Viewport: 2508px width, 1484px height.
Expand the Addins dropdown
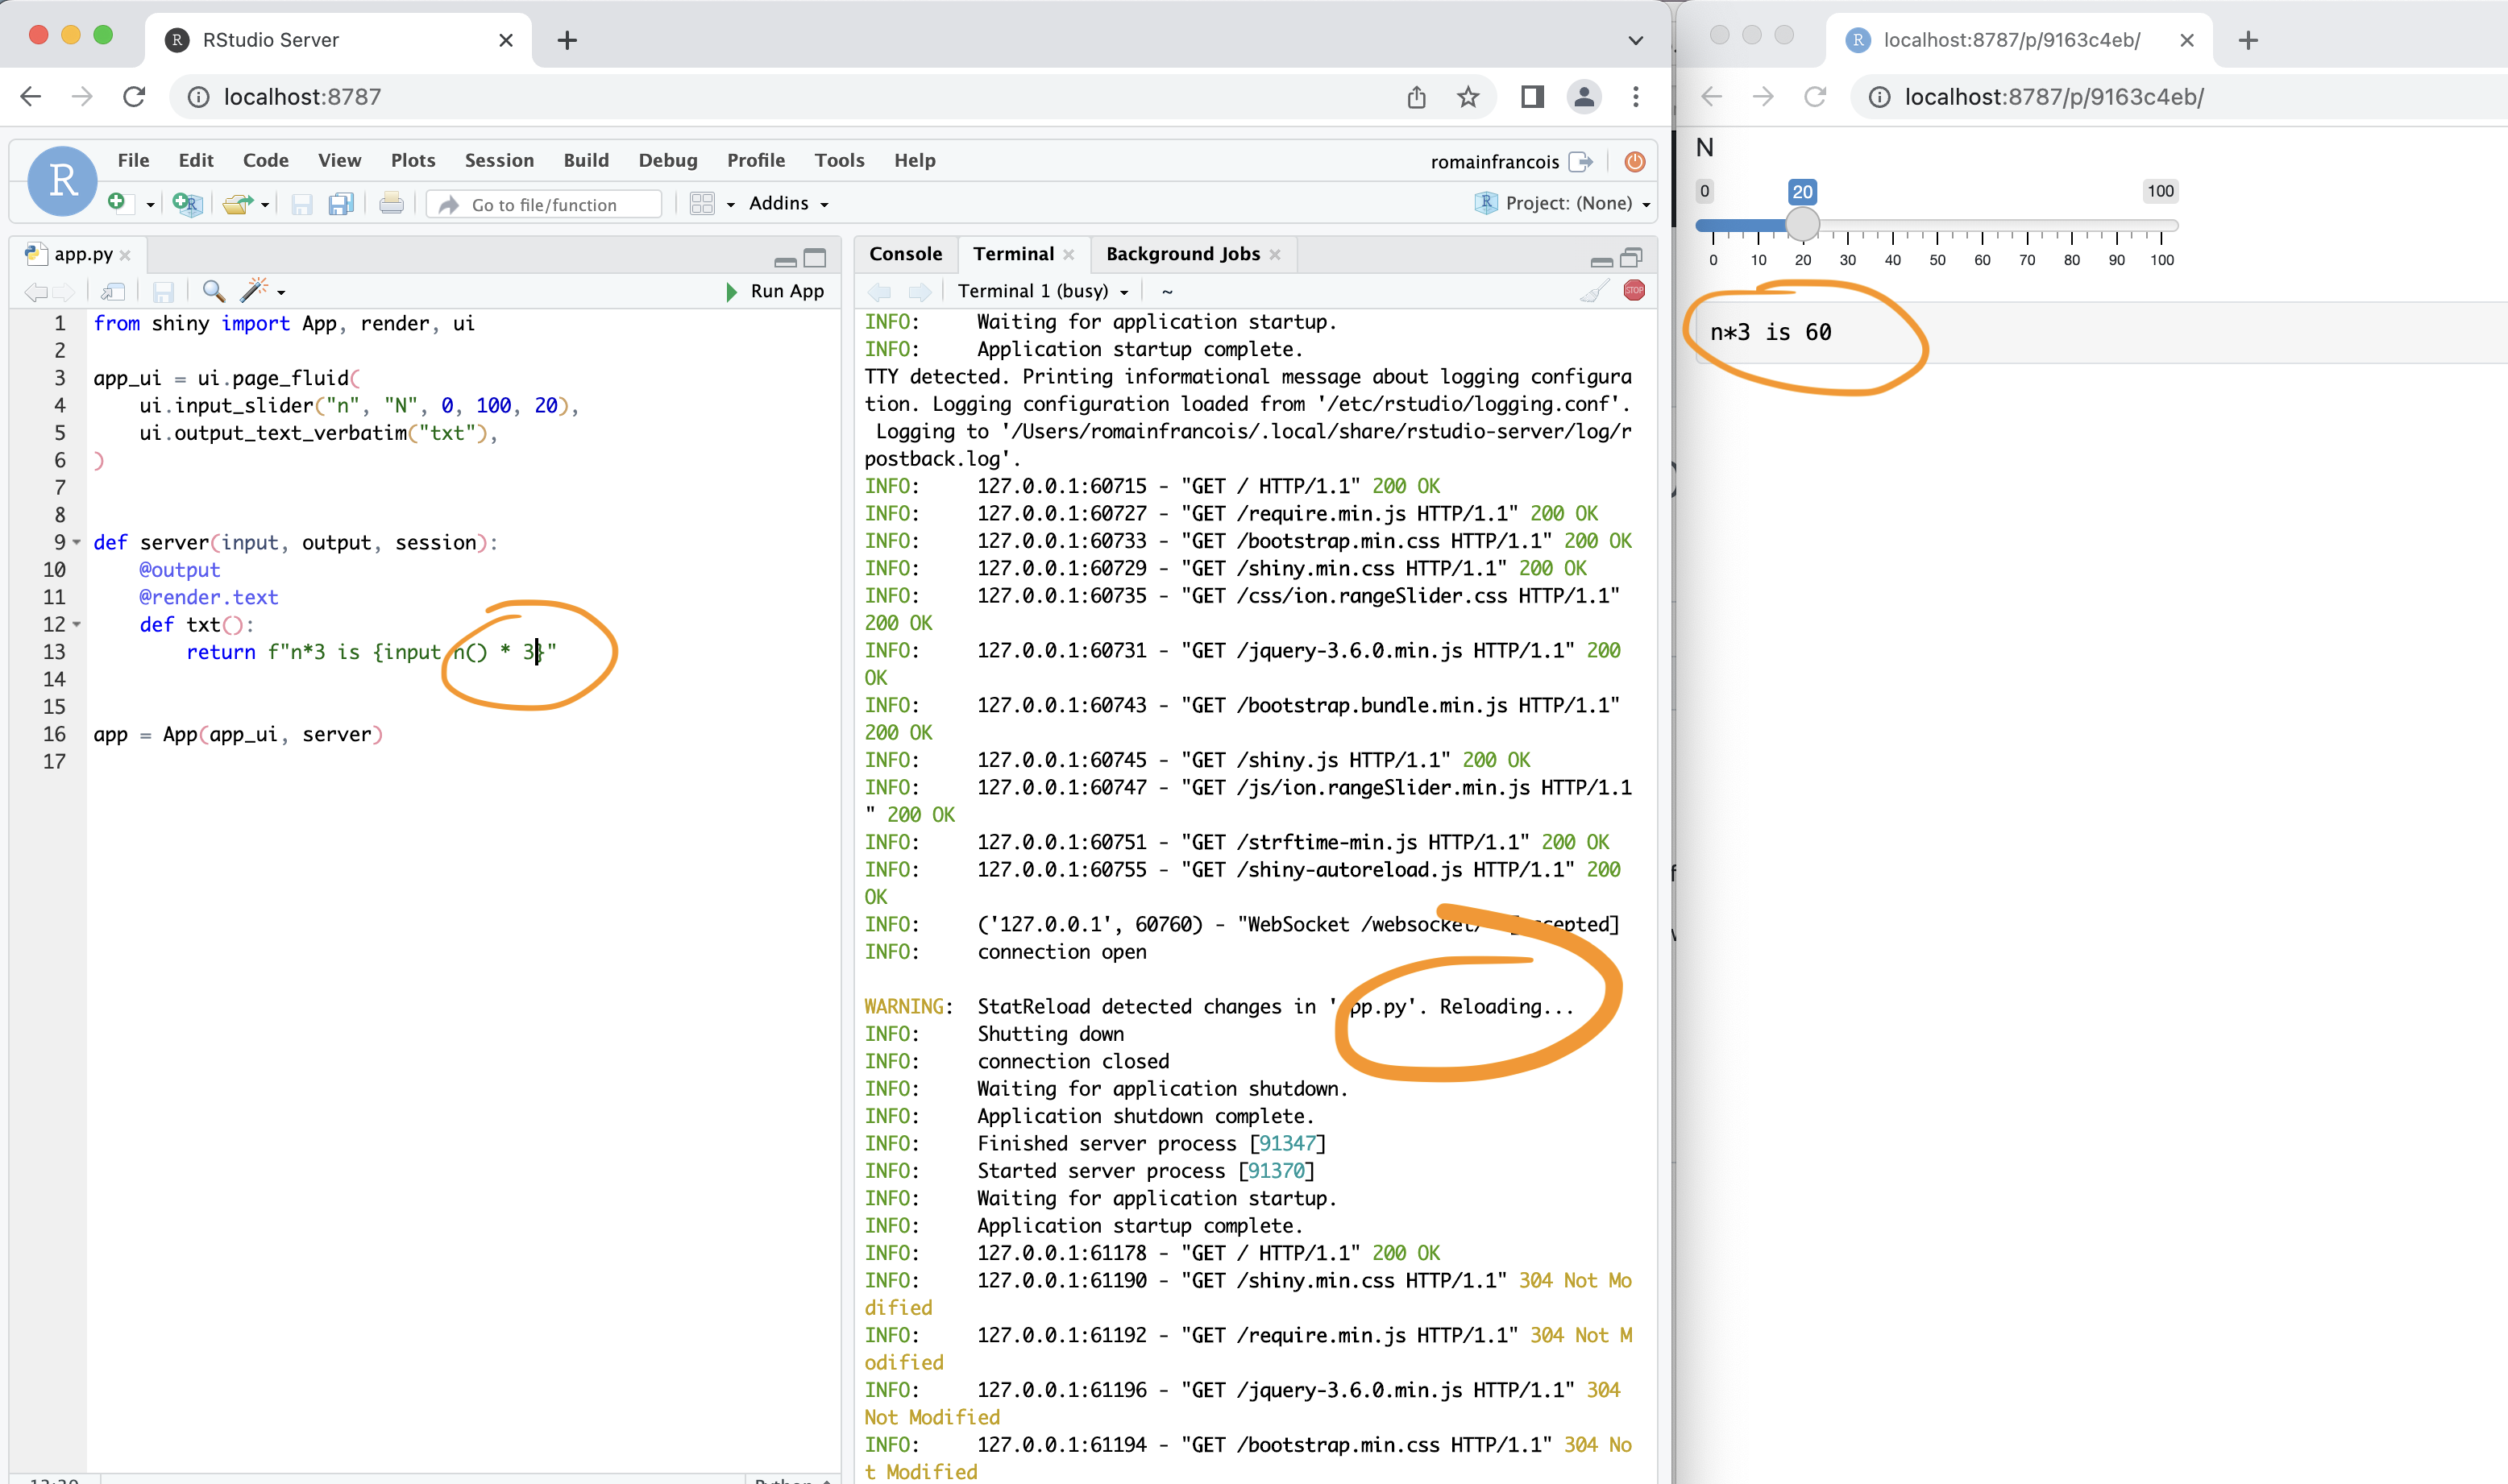tap(788, 203)
